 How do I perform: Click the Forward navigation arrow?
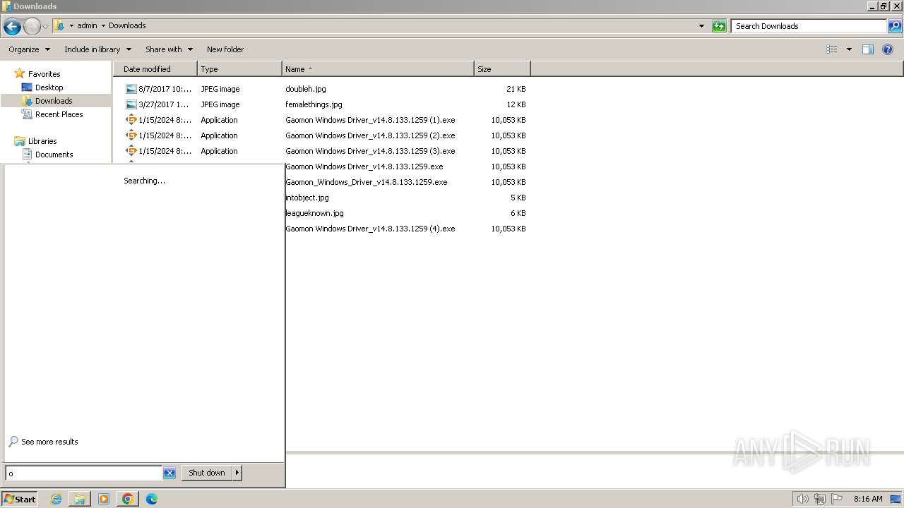[x=32, y=27]
